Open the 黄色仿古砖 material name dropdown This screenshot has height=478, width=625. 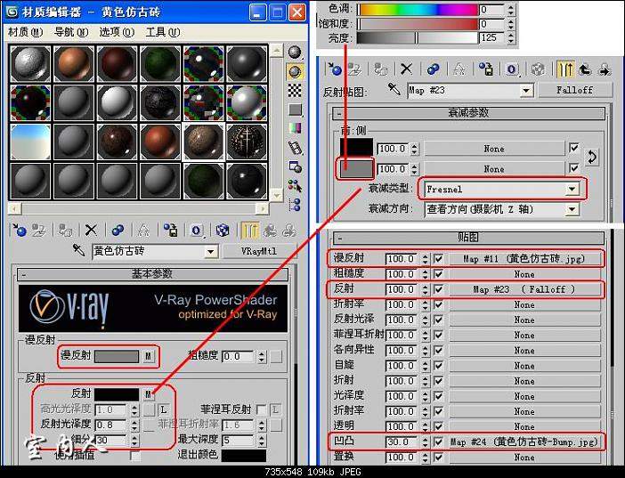(211, 252)
